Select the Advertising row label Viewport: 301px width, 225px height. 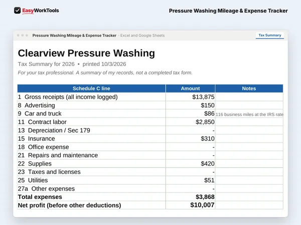tap(37, 105)
